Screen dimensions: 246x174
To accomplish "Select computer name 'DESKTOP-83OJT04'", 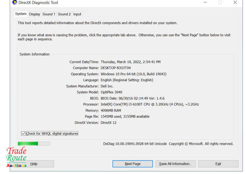I will [116, 68].
